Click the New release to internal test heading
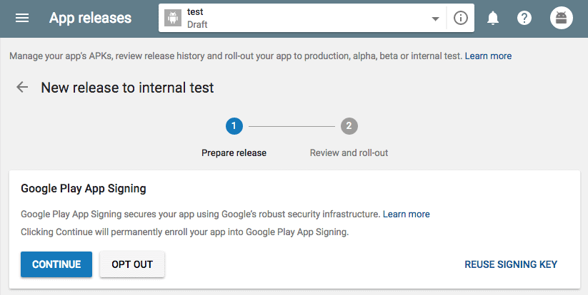 127,88
